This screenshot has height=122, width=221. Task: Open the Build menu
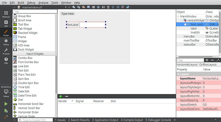(x=21, y=3)
